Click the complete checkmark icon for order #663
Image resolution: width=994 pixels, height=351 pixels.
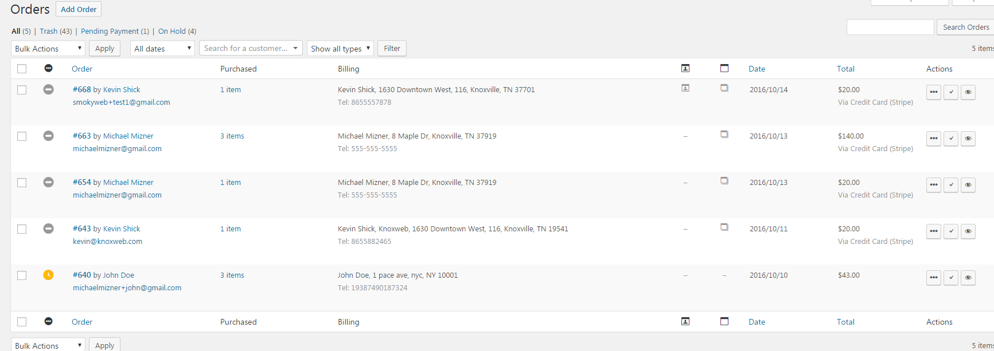951,139
